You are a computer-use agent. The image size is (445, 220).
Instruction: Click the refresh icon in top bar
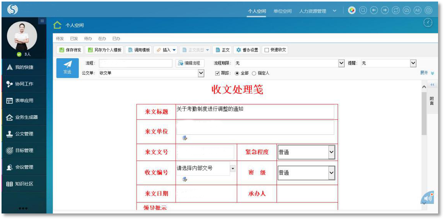click(396, 10)
